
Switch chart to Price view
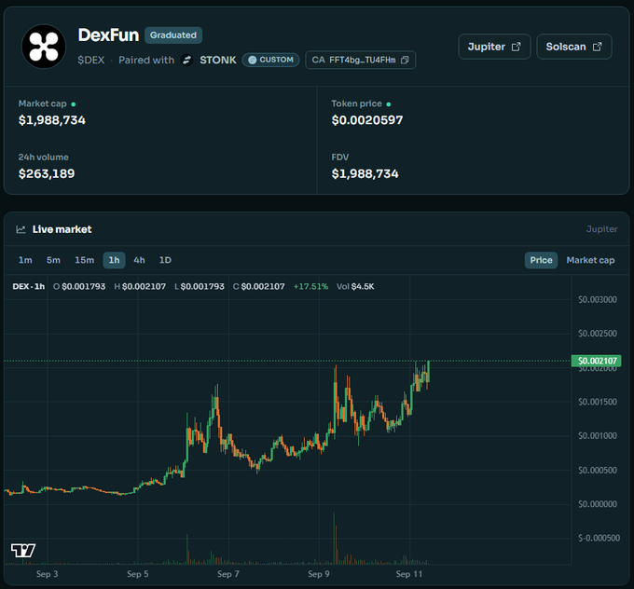point(541,260)
